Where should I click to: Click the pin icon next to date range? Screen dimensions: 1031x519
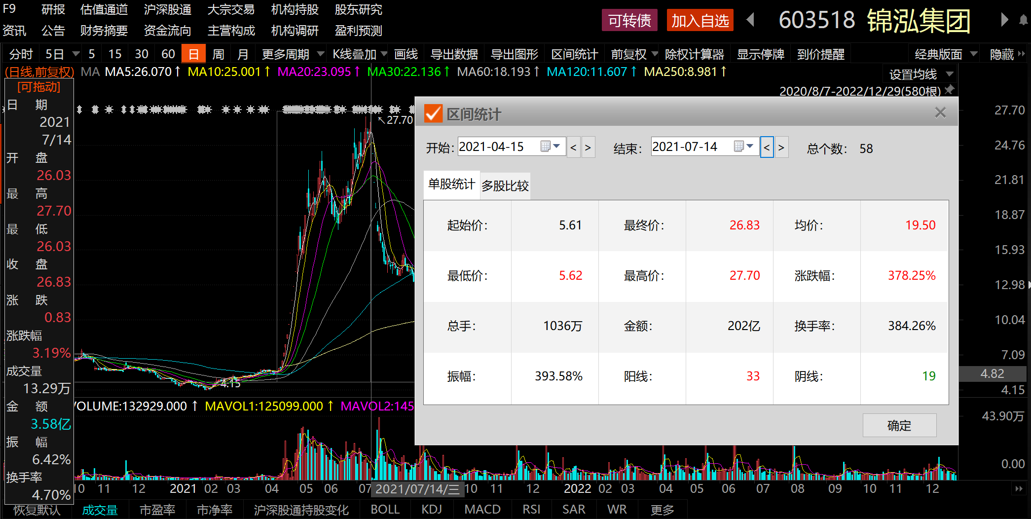[x=949, y=90]
